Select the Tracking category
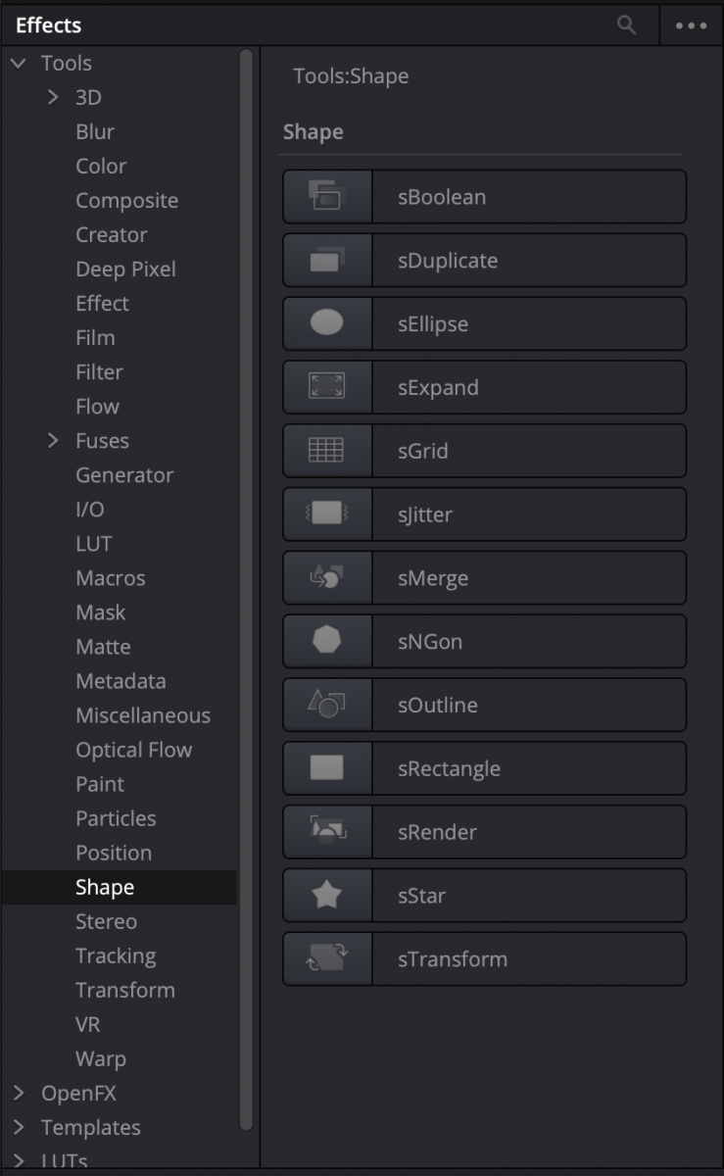 [x=116, y=955]
